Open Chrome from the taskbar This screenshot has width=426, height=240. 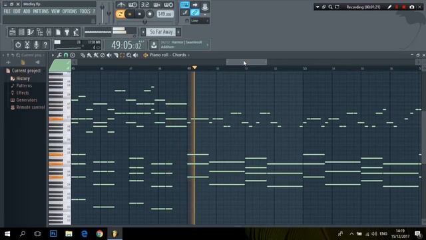[x=99, y=233]
